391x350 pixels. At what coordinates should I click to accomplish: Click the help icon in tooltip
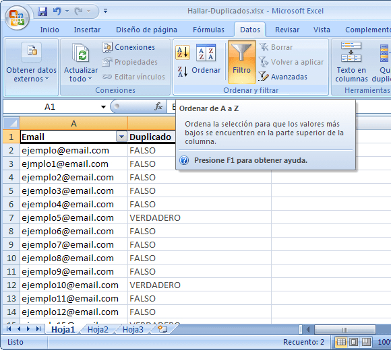tap(184, 160)
